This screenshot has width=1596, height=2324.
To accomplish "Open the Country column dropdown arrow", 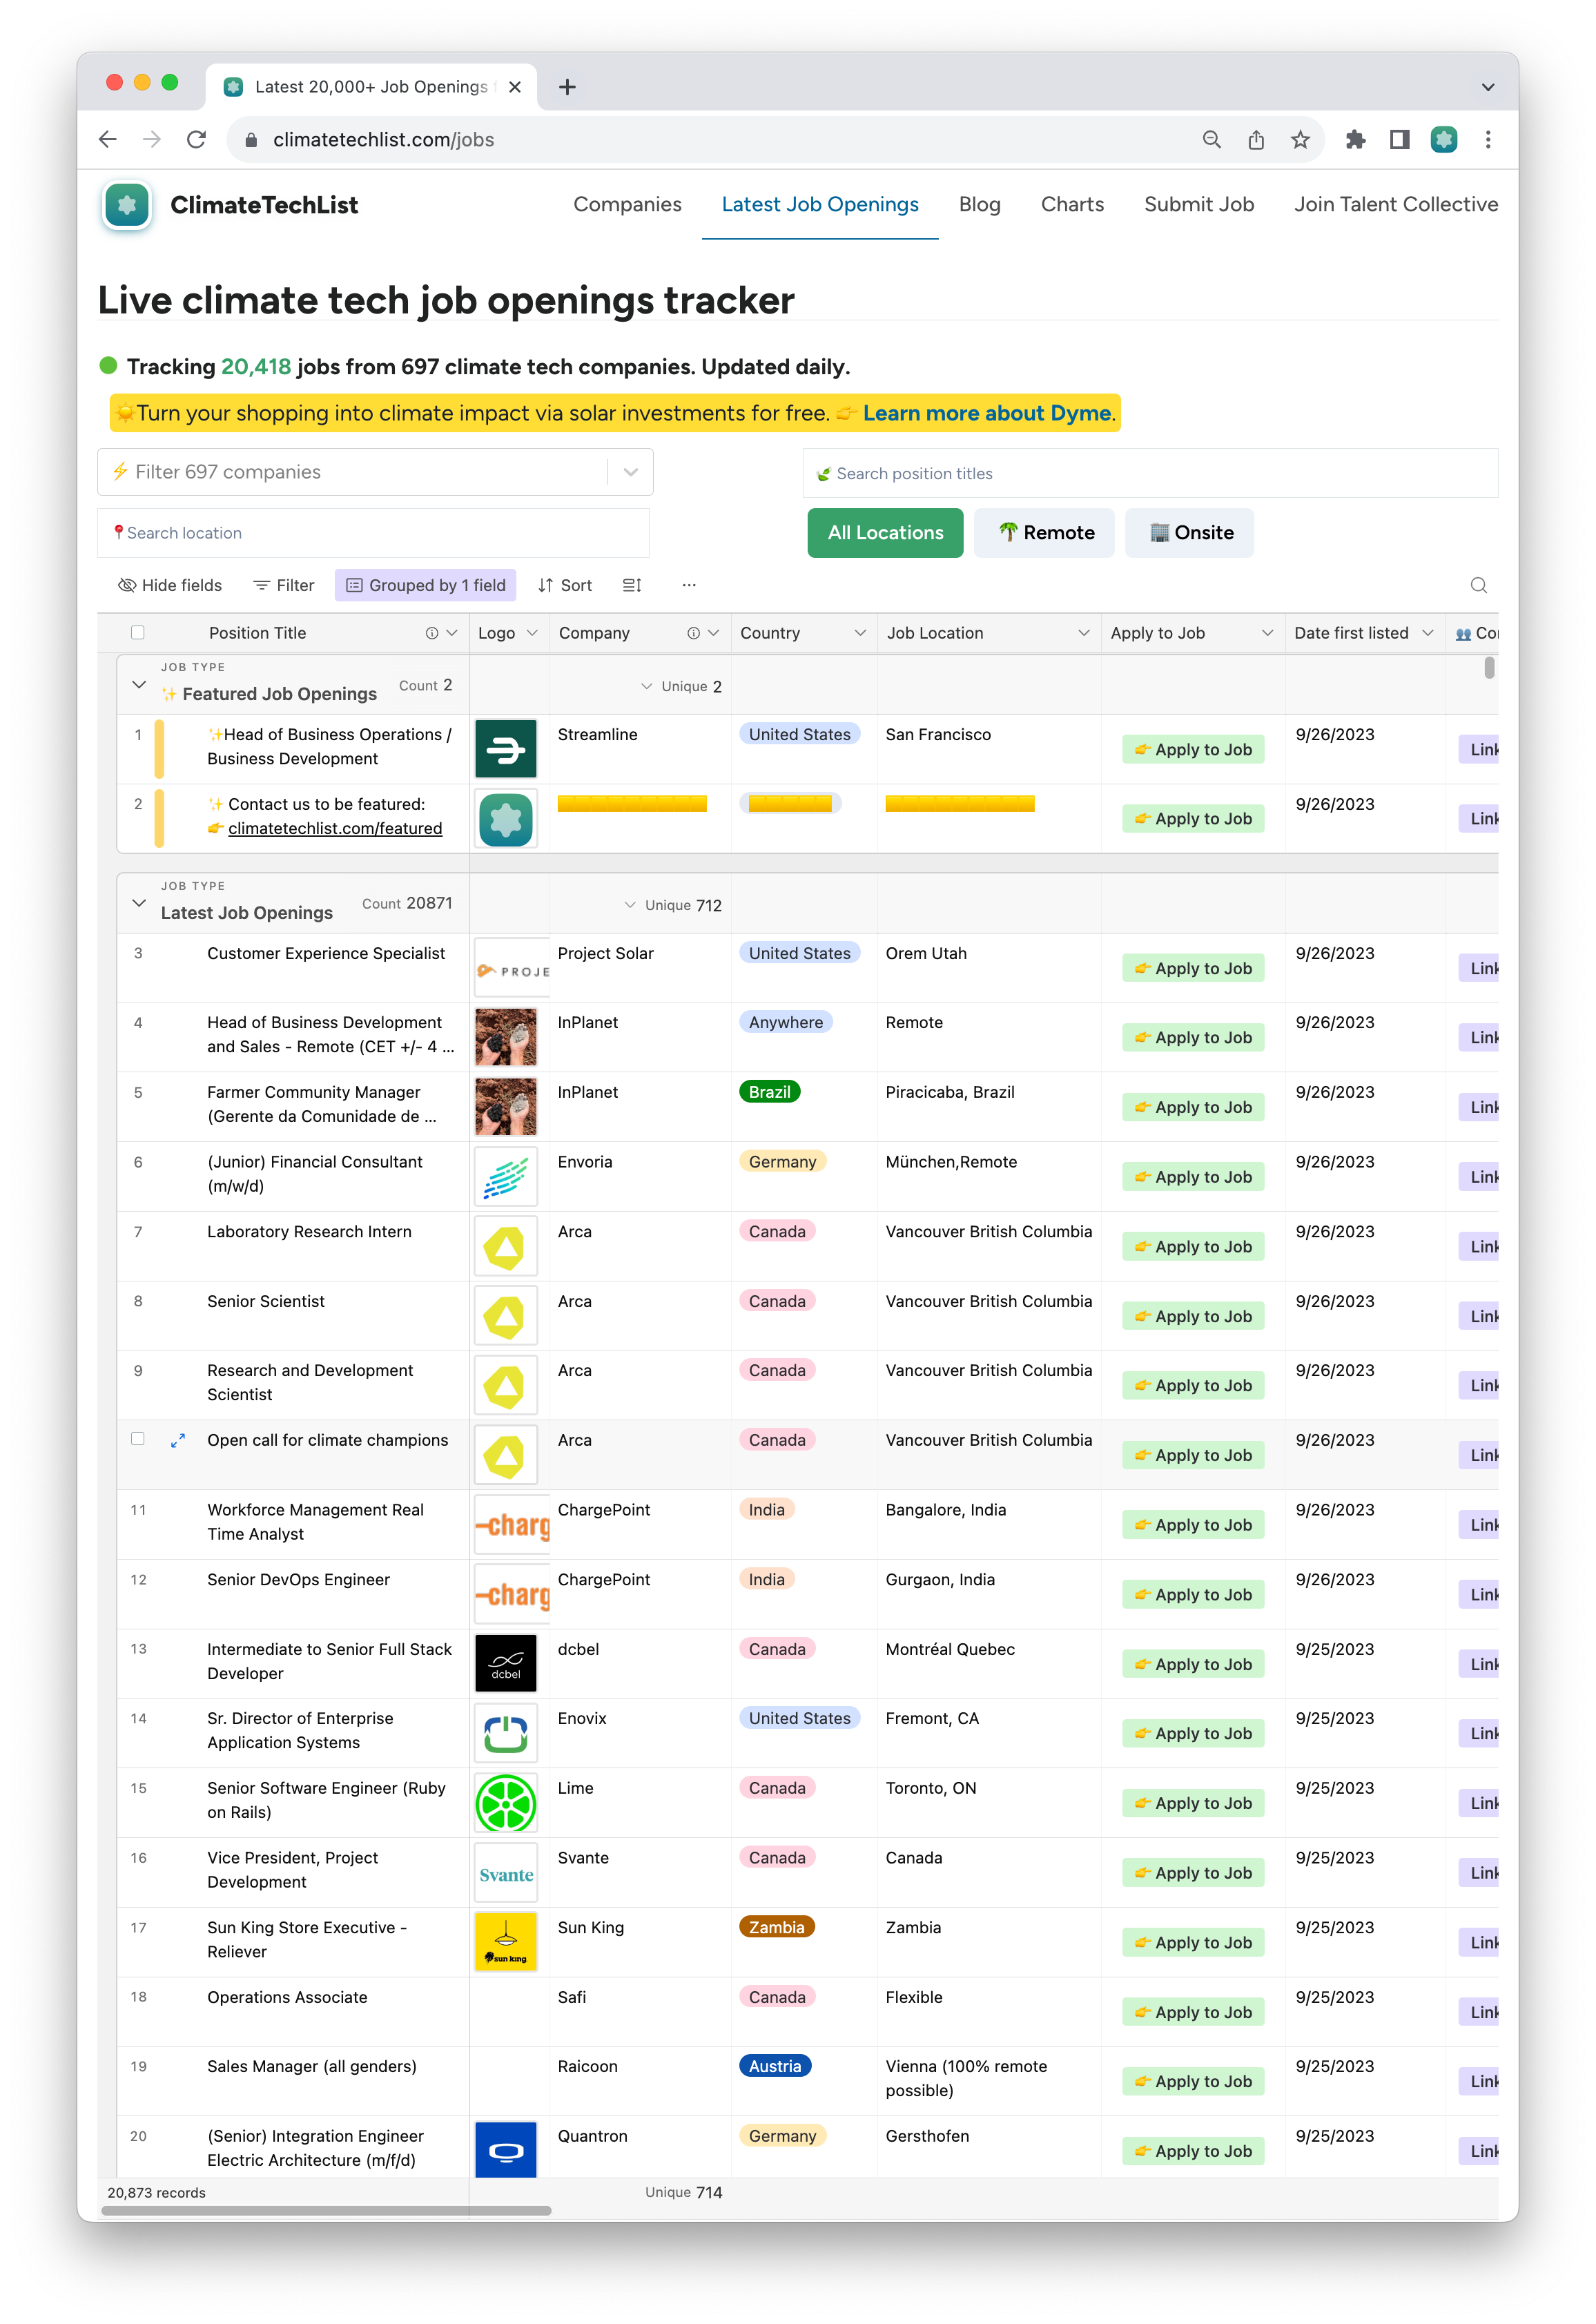I will [x=860, y=633].
